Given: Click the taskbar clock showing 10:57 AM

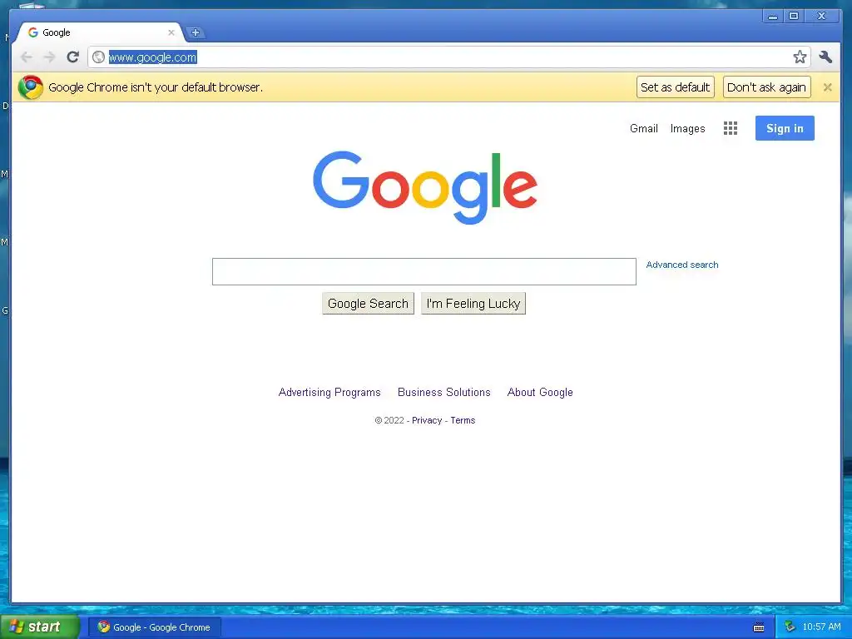Looking at the screenshot, I should click(821, 627).
